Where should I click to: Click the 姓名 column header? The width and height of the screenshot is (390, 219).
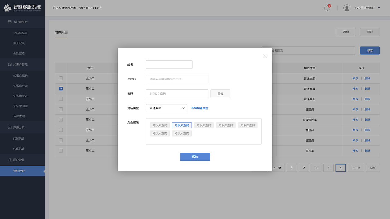click(90, 68)
